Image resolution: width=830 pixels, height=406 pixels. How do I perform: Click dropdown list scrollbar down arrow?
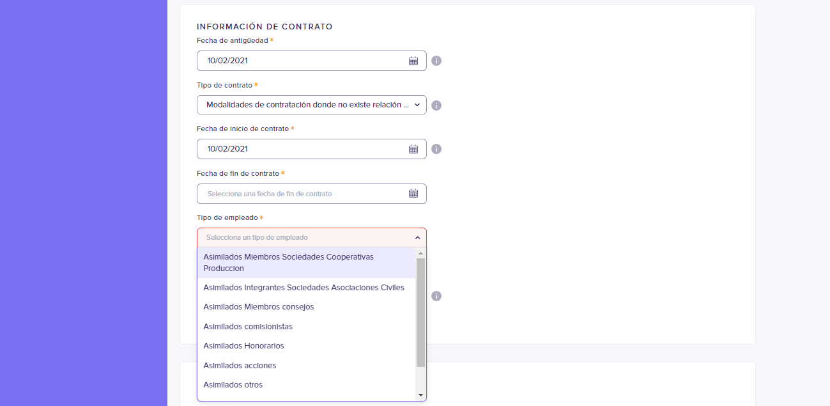[x=420, y=395]
